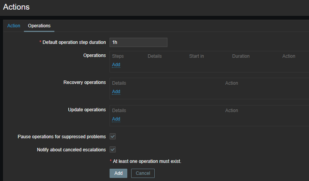Screen dimensions: 309x181
Task: Add a new Recovery operation
Action: pos(116,92)
